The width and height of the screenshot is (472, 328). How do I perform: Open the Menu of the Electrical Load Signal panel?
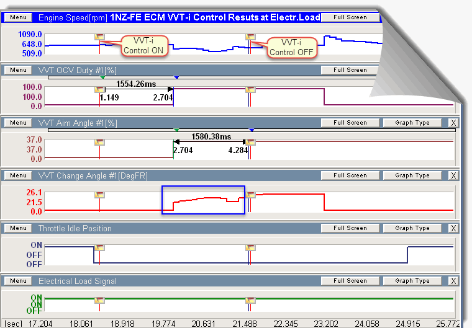[18, 281]
